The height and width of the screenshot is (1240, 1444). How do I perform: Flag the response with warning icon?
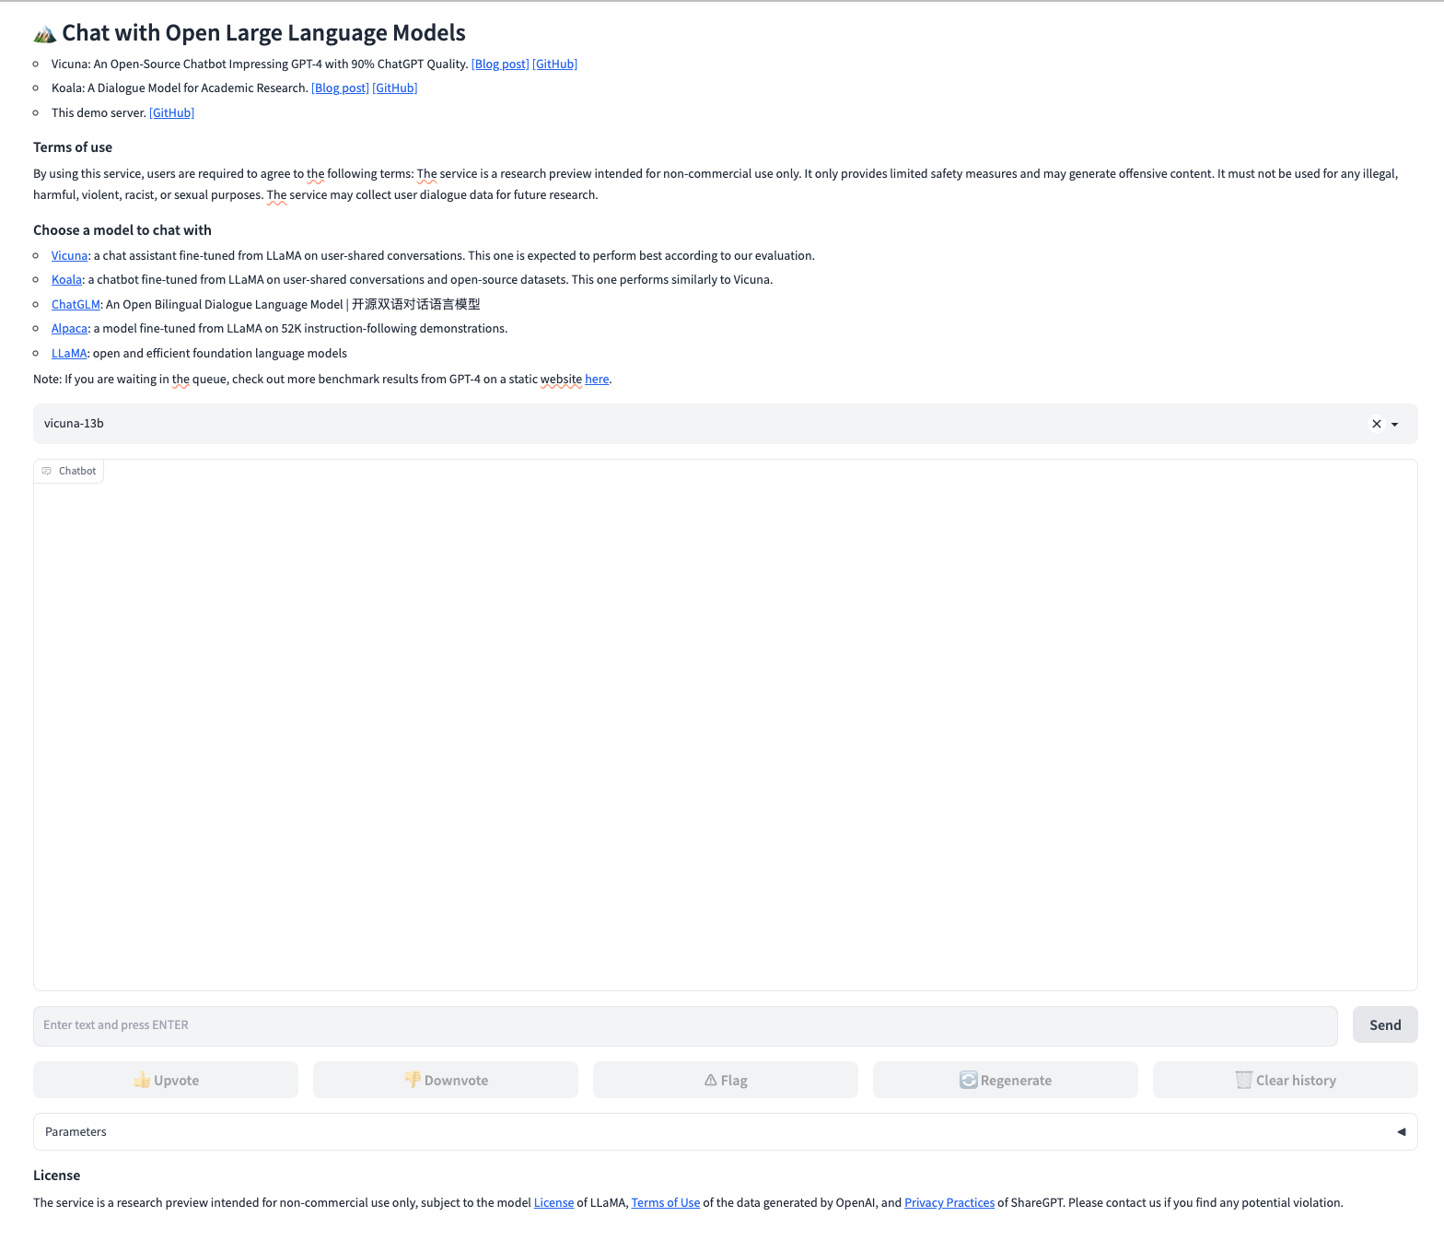click(x=726, y=1080)
